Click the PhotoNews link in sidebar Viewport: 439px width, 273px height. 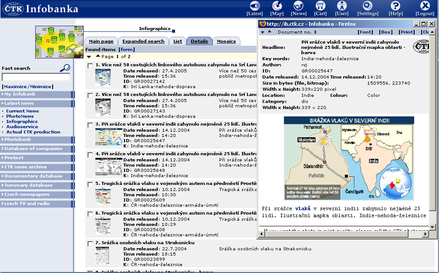[20, 116]
